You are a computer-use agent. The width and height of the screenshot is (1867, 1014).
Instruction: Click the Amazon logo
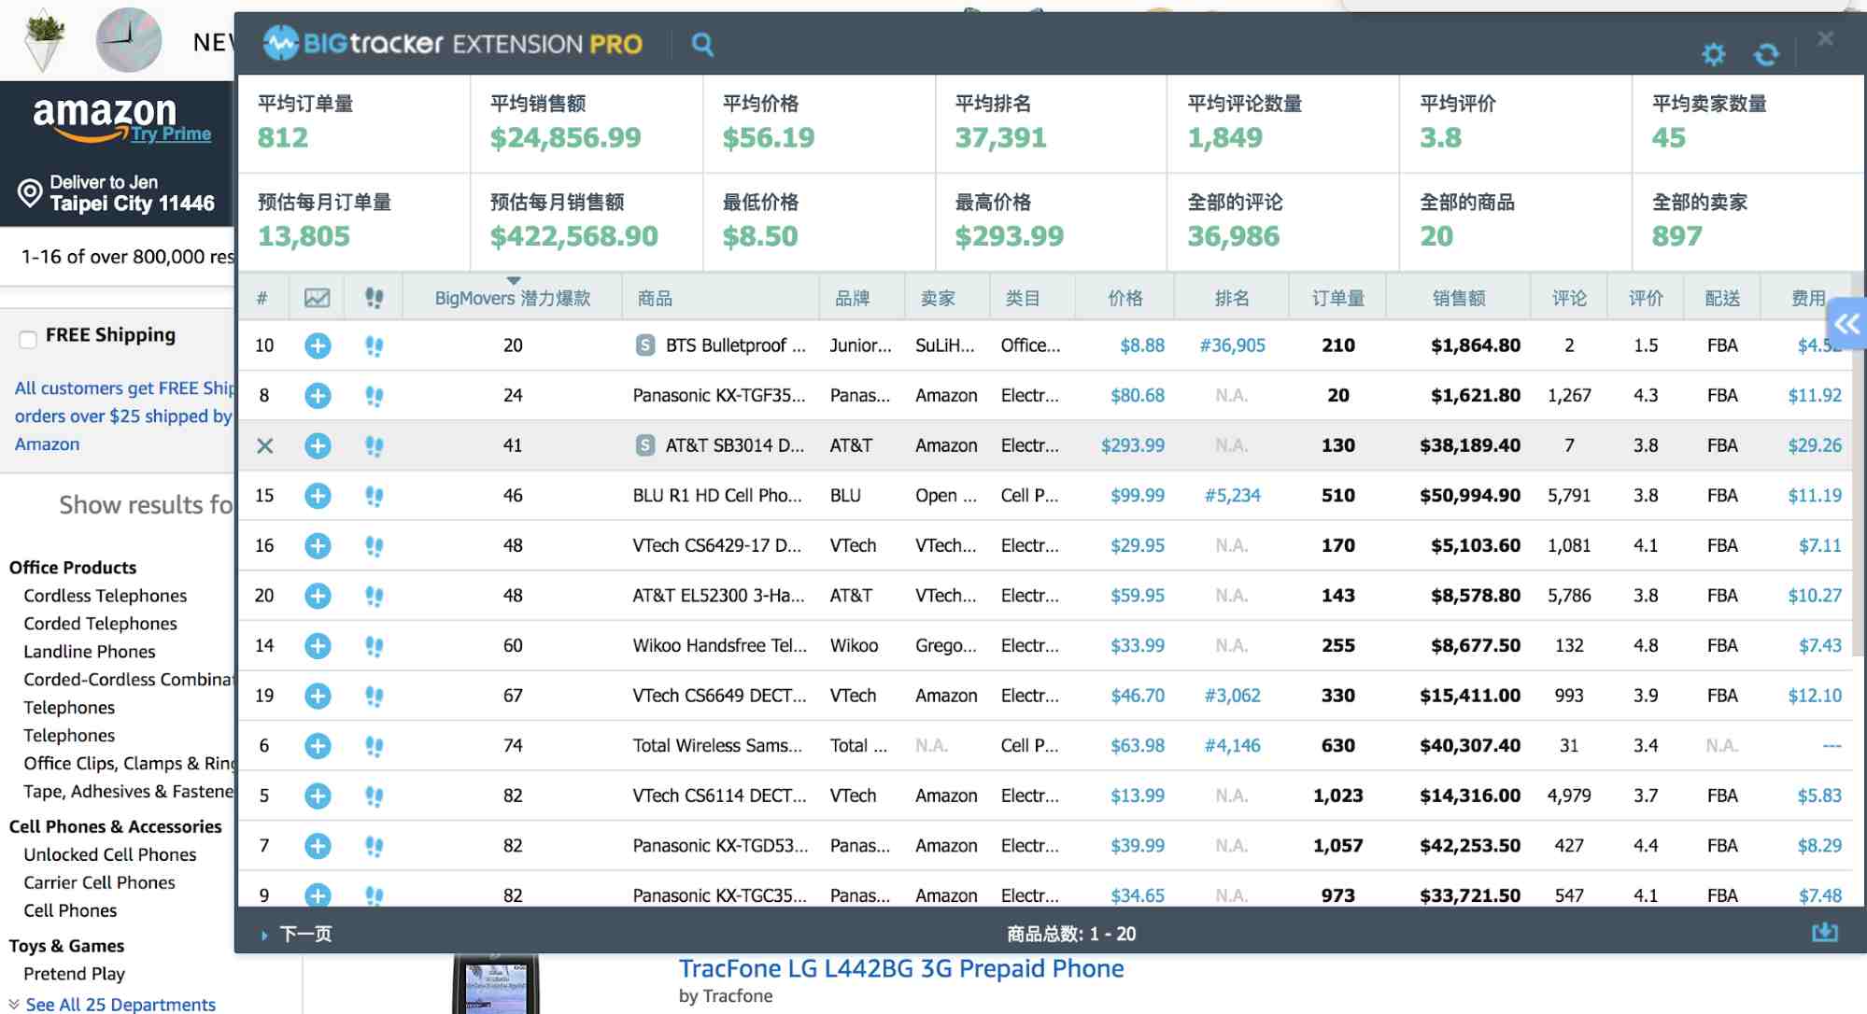pyautogui.click(x=104, y=119)
